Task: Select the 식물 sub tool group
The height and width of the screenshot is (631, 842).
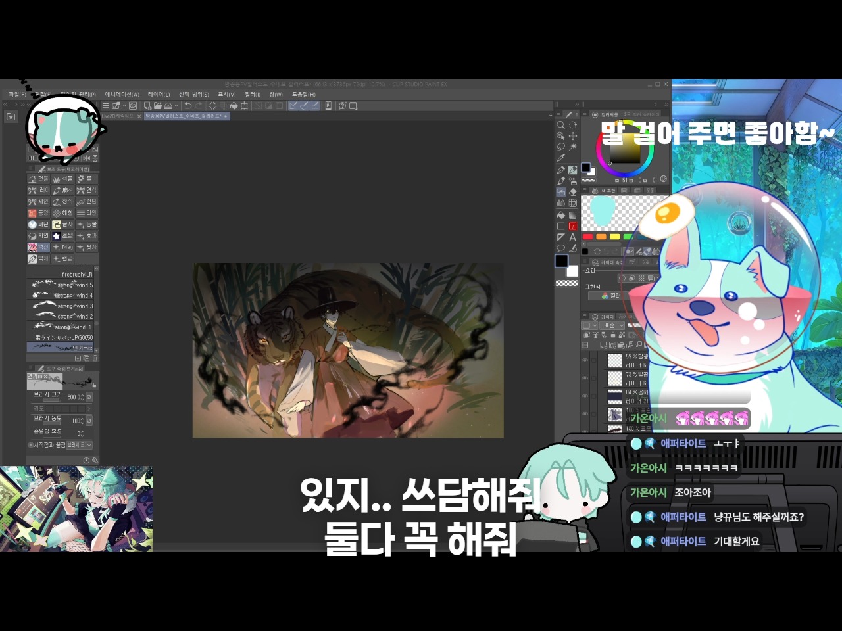Action: [x=62, y=179]
